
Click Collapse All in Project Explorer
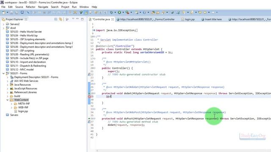(x=55, y=19)
